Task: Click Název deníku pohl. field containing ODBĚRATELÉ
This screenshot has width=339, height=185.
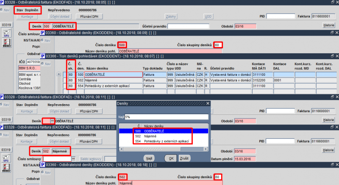Action: pyautogui.click(x=170, y=51)
